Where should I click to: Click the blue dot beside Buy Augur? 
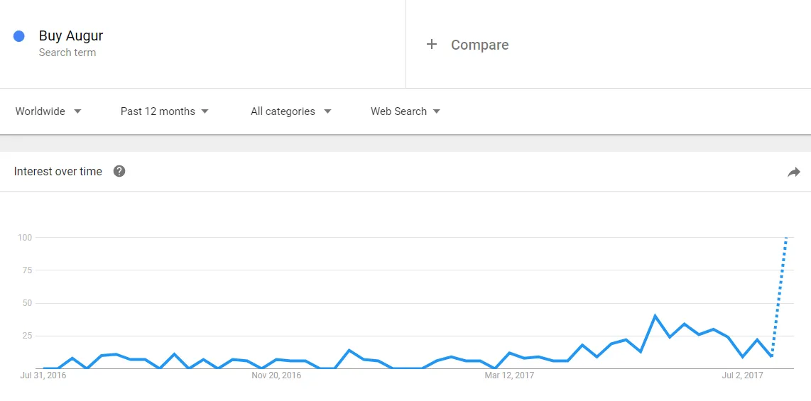click(x=19, y=36)
